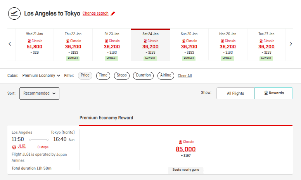301x180 pixels.
Task: Click the red pencil edit icon
Action: (x=113, y=14)
